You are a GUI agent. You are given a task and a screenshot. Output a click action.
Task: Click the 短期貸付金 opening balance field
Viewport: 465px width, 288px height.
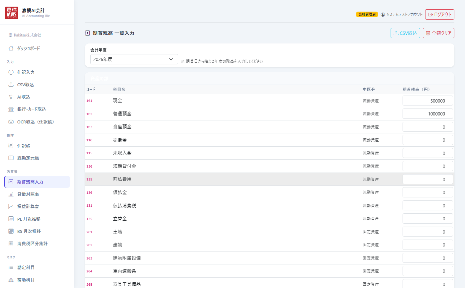click(x=428, y=166)
